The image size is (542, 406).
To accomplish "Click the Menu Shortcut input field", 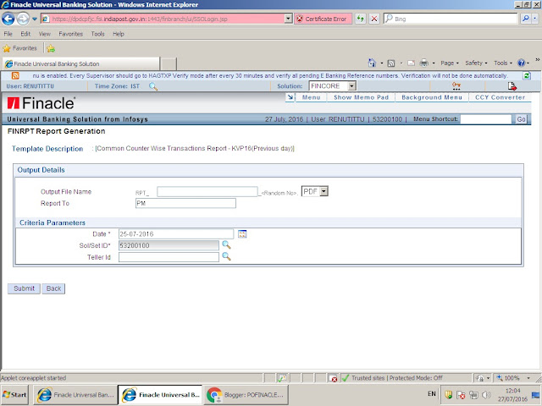I will [485, 119].
